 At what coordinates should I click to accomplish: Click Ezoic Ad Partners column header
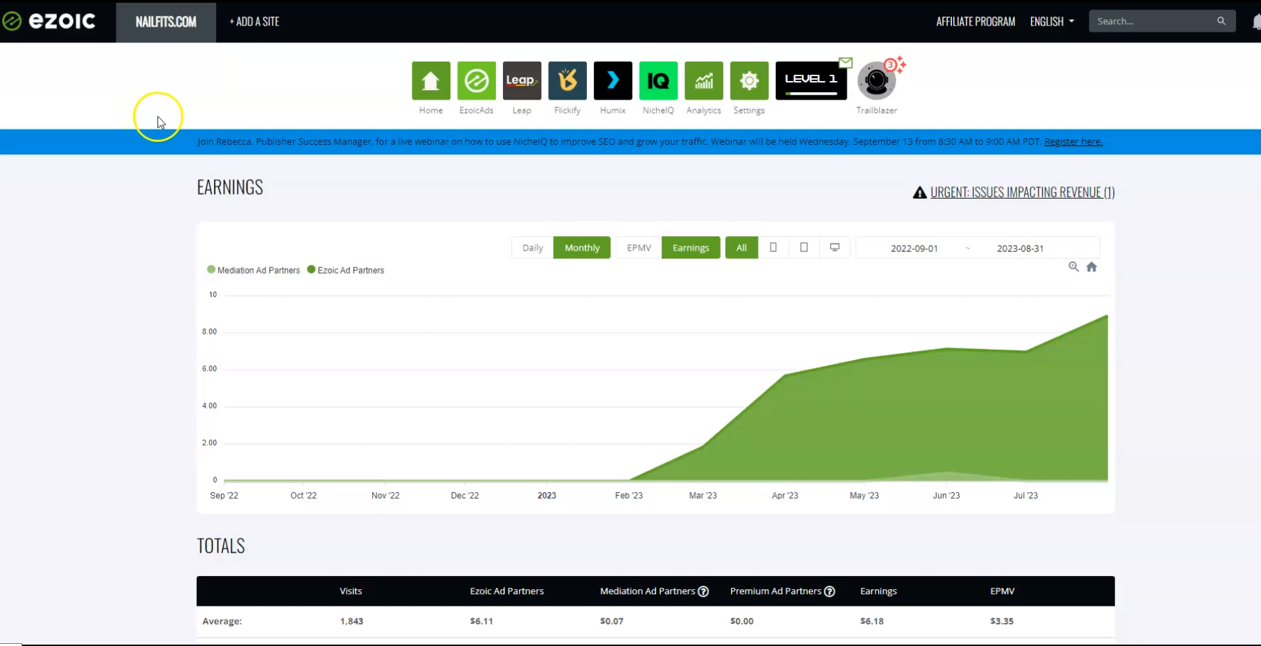pyautogui.click(x=506, y=591)
